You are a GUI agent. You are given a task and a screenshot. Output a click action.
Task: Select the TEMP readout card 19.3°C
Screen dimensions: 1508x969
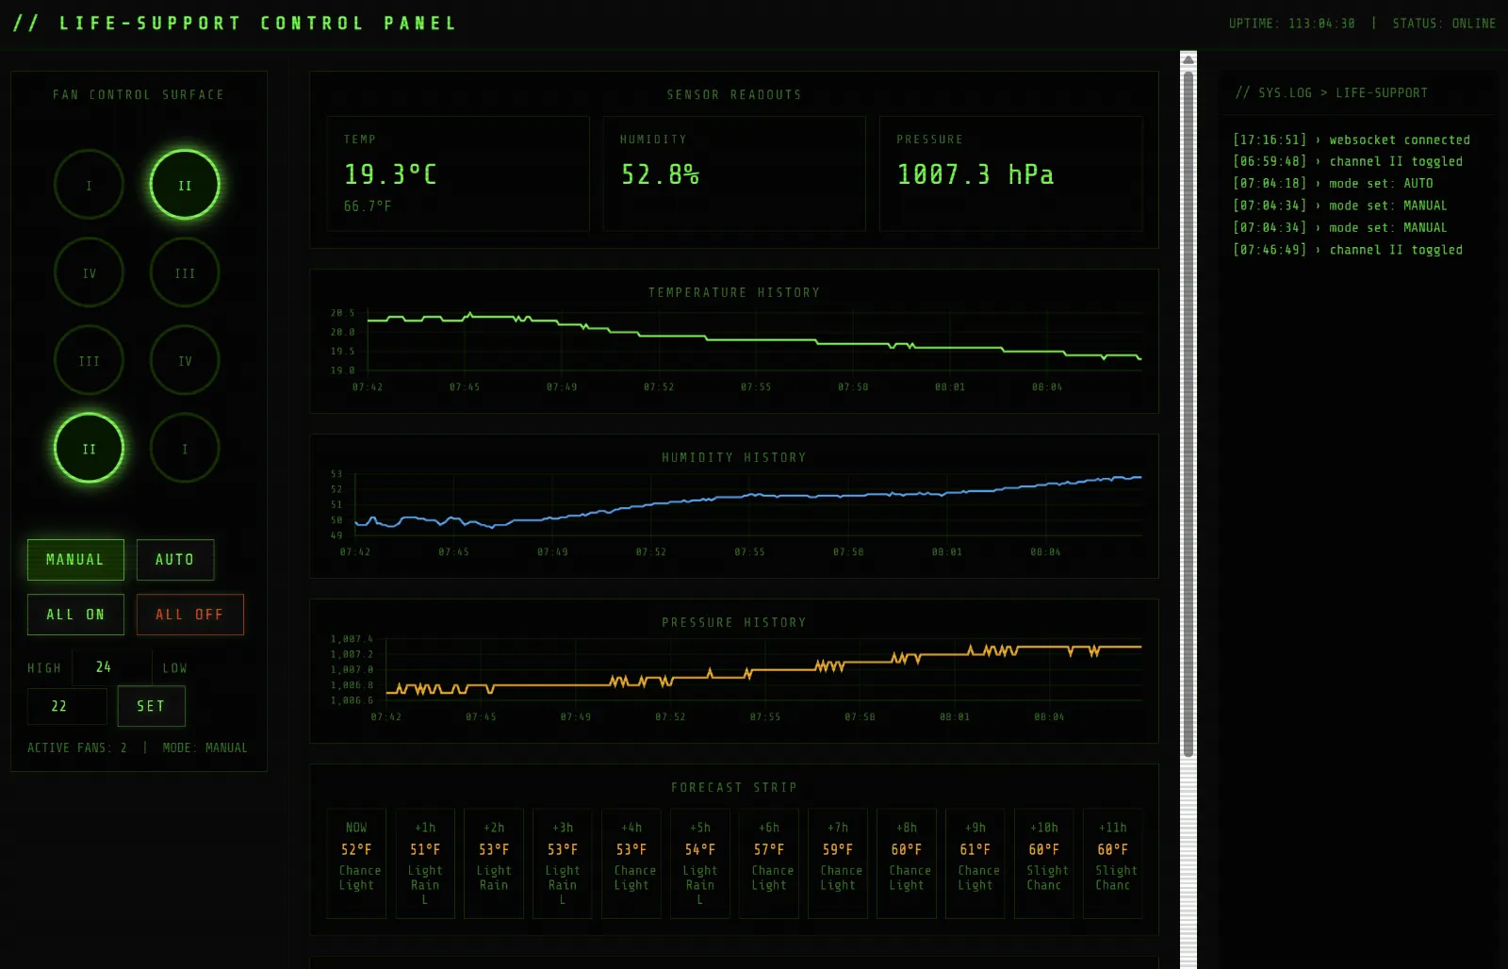pyautogui.click(x=458, y=173)
